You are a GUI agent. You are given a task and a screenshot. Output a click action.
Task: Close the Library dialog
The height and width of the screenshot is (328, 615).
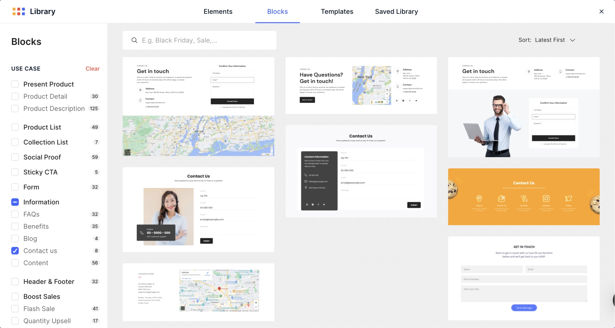point(601,12)
